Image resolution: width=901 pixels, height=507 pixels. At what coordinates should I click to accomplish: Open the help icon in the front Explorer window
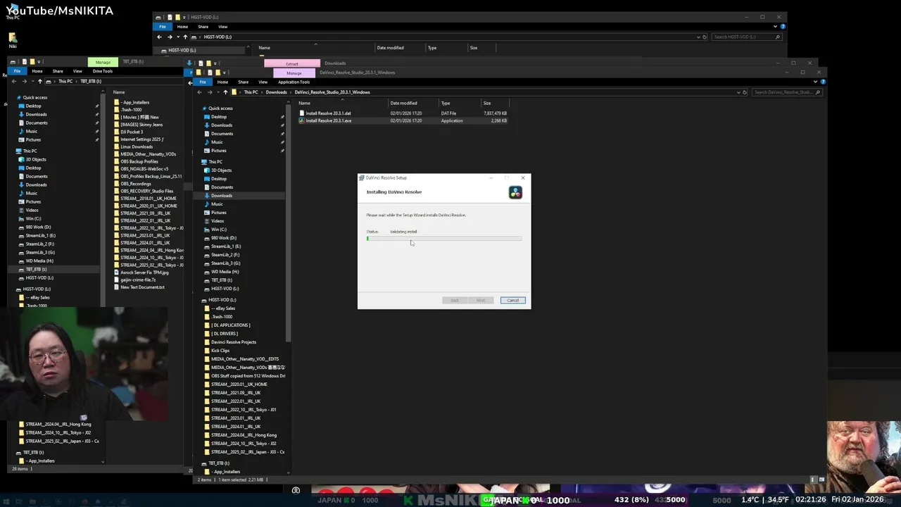(823, 82)
